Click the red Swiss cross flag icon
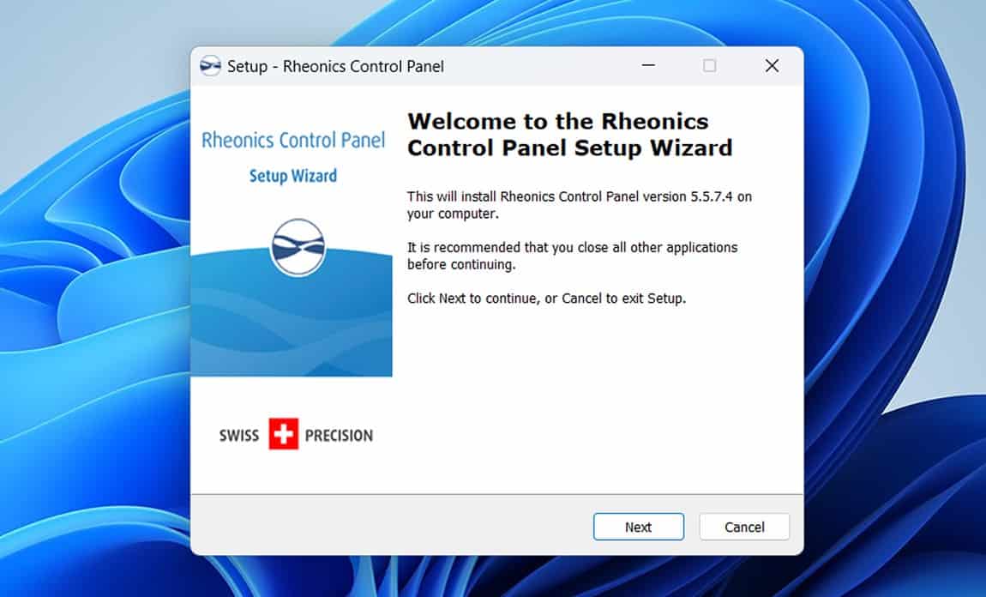The image size is (986, 597). click(282, 435)
